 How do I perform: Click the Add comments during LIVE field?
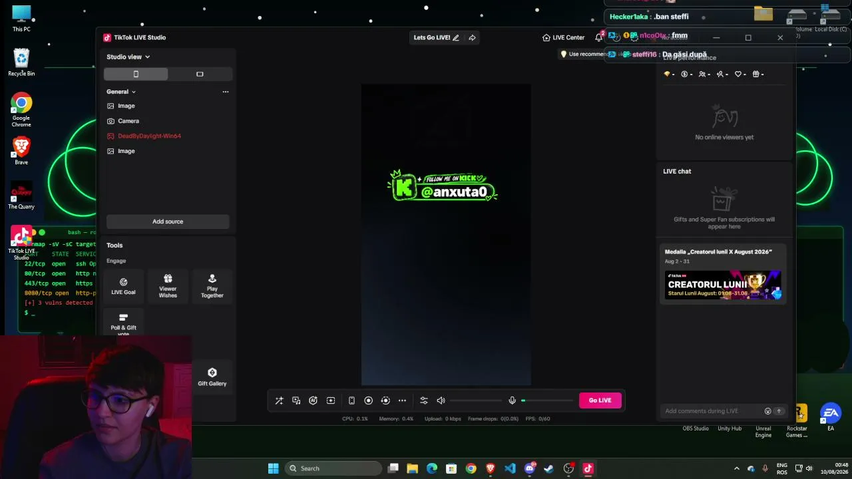coord(712,411)
